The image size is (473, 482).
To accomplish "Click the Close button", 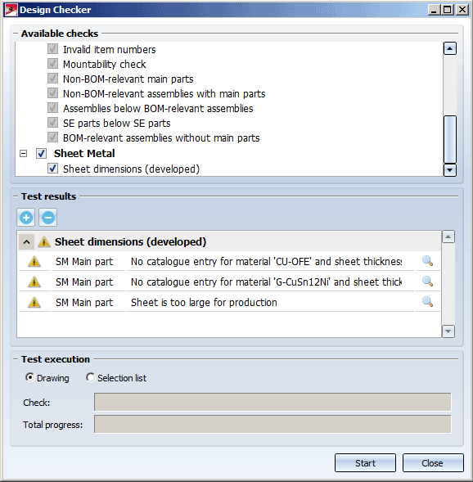I will point(433,462).
